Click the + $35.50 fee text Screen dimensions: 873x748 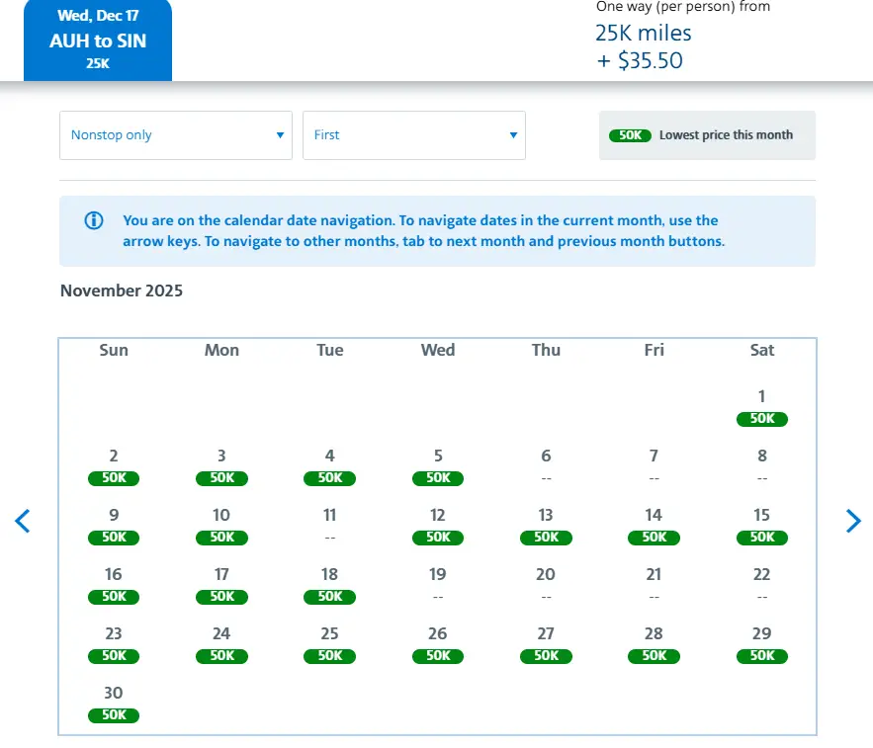640,60
